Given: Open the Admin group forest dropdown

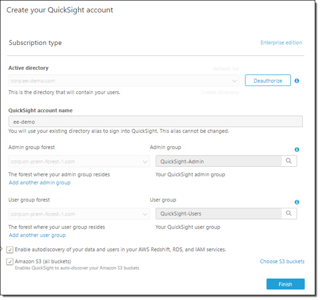Looking at the screenshot, I should coord(145,162).
